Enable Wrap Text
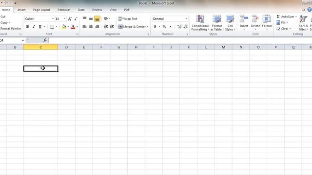This screenshot has width=312, height=175. pos(128,18)
